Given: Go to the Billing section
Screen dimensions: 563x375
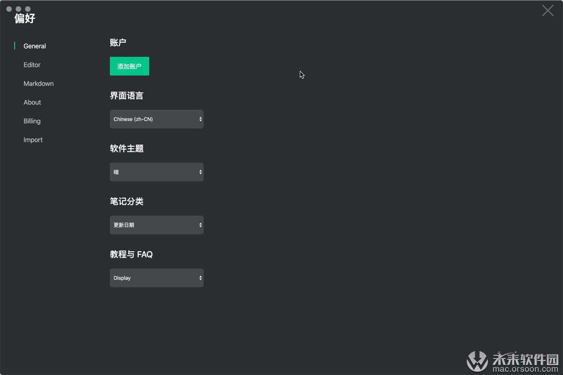Looking at the screenshot, I should tap(32, 121).
